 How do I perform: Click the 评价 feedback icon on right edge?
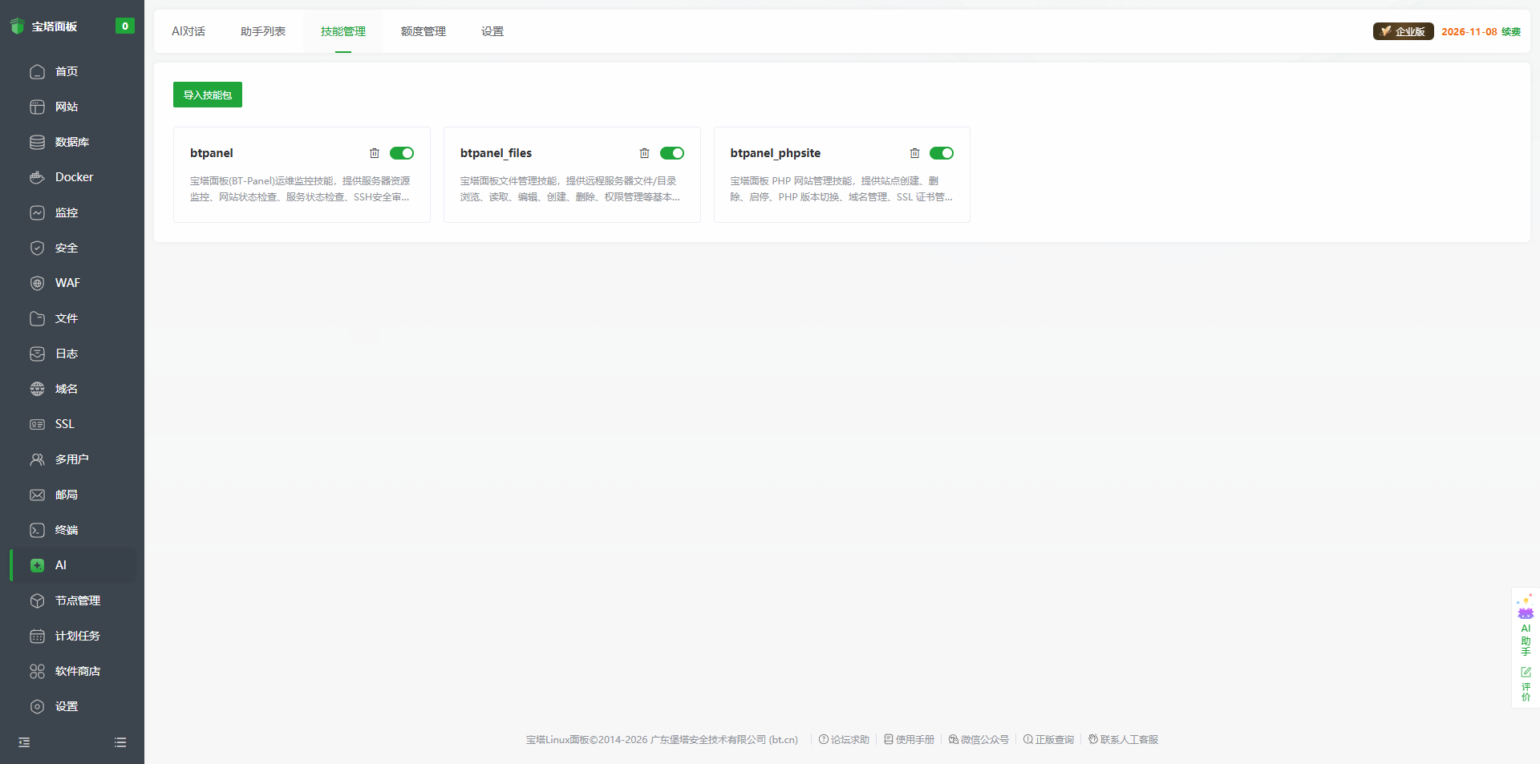tap(1526, 683)
